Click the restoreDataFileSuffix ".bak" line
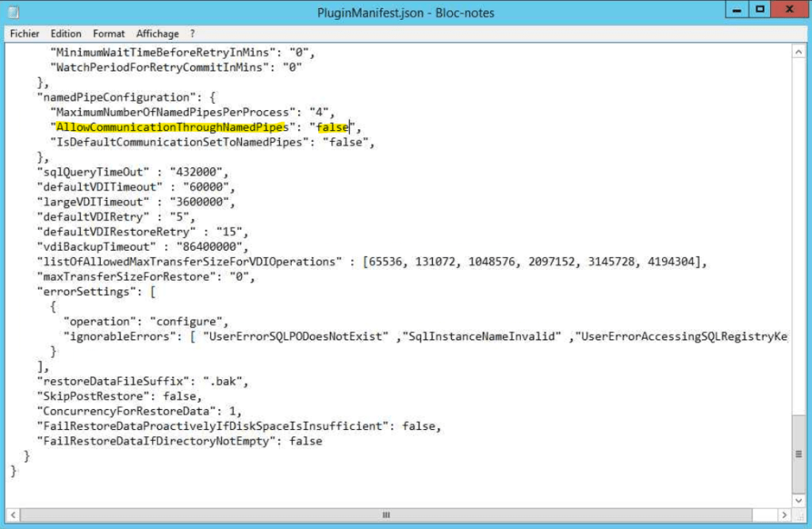 click(x=143, y=381)
